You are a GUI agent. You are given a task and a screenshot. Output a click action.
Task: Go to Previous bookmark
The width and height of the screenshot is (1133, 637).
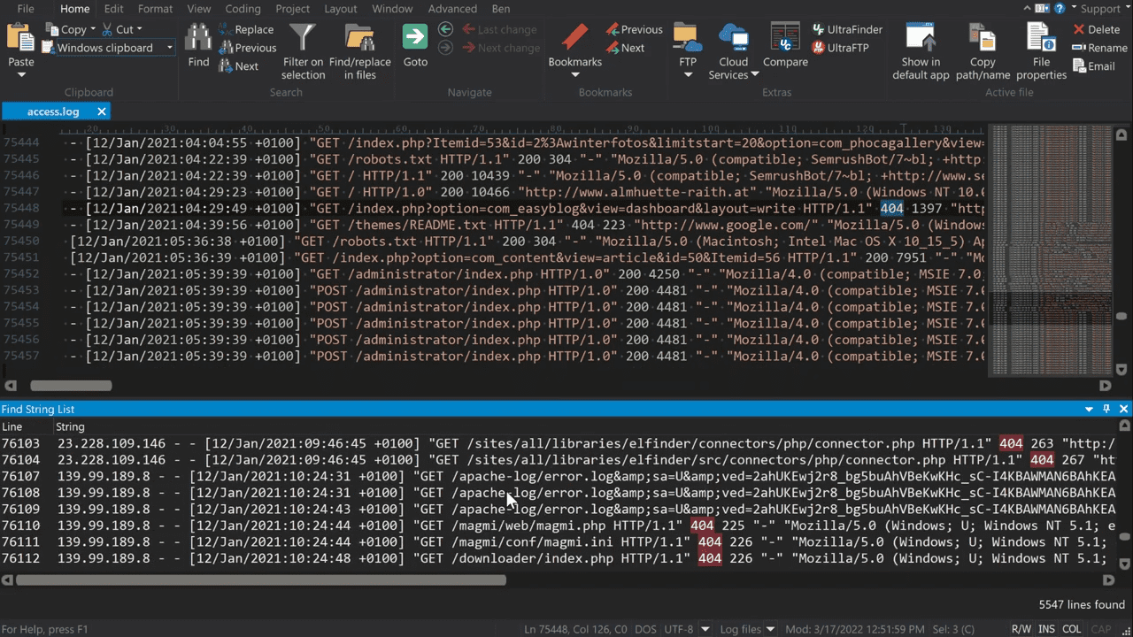(634, 29)
